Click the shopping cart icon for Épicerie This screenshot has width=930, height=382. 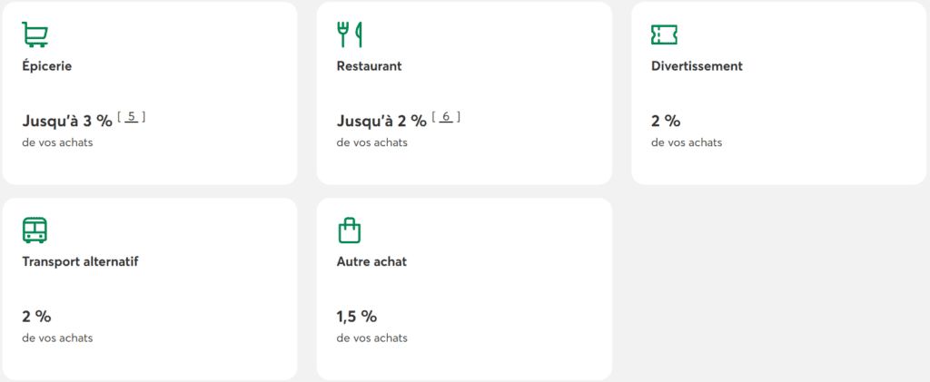(35, 34)
